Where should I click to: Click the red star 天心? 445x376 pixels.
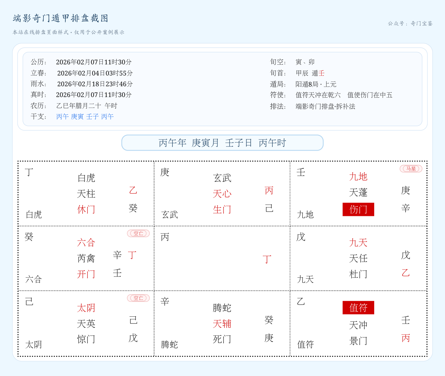point(222,194)
